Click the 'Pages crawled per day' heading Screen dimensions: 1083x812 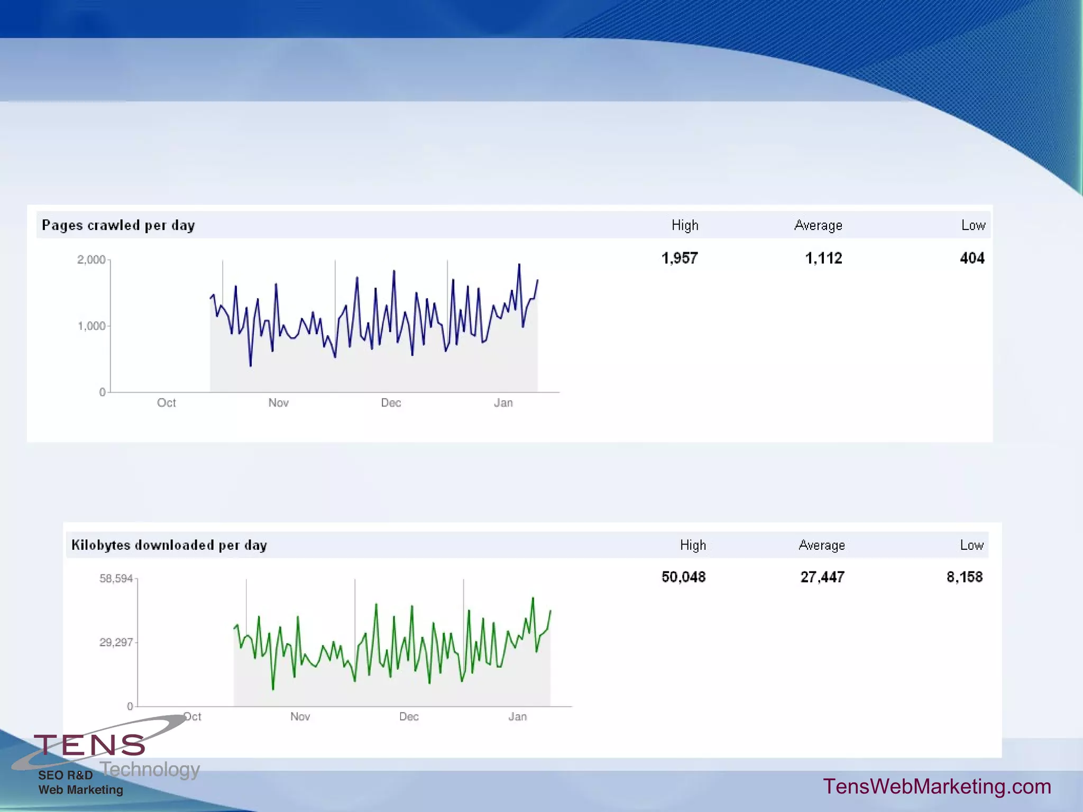coord(118,225)
